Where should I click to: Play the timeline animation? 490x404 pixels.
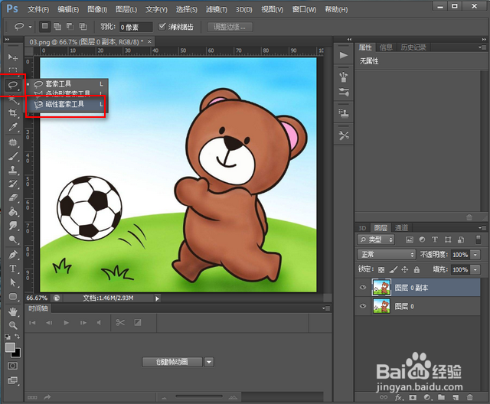point(66,323)
